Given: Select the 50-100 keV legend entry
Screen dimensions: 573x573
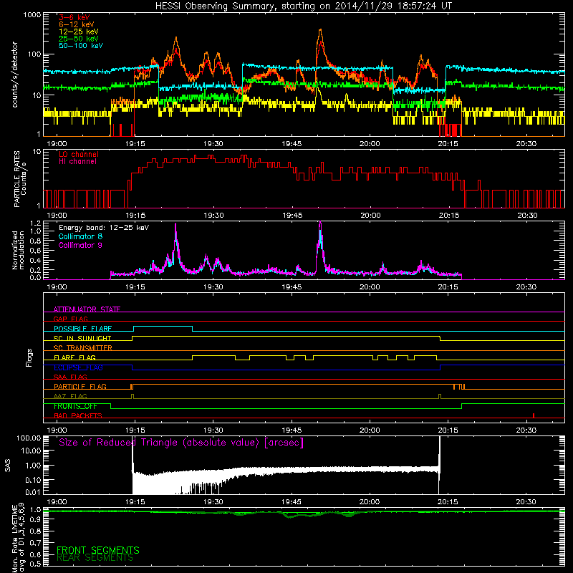Looking at the screenshot, I should pos(80,46).
